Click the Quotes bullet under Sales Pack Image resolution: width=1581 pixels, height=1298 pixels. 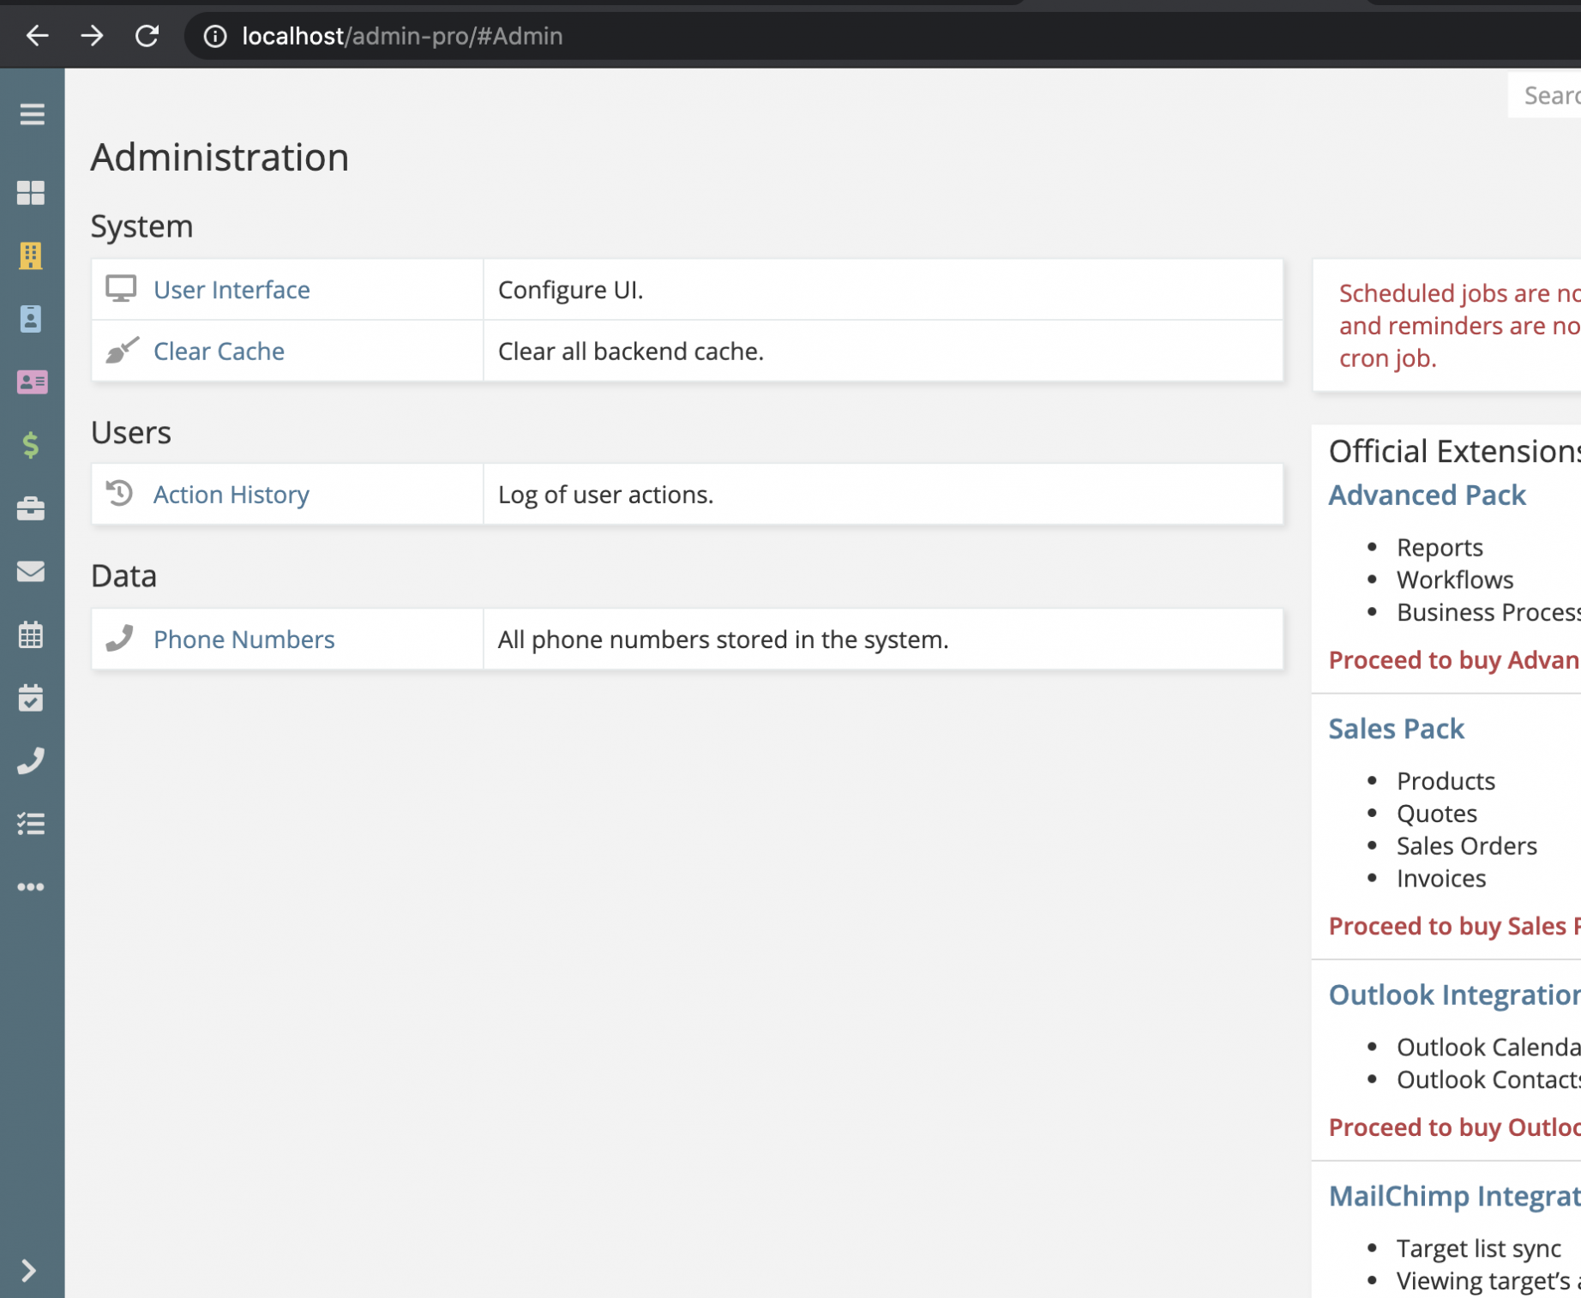pyautogui.click(x=1437, y=814)
